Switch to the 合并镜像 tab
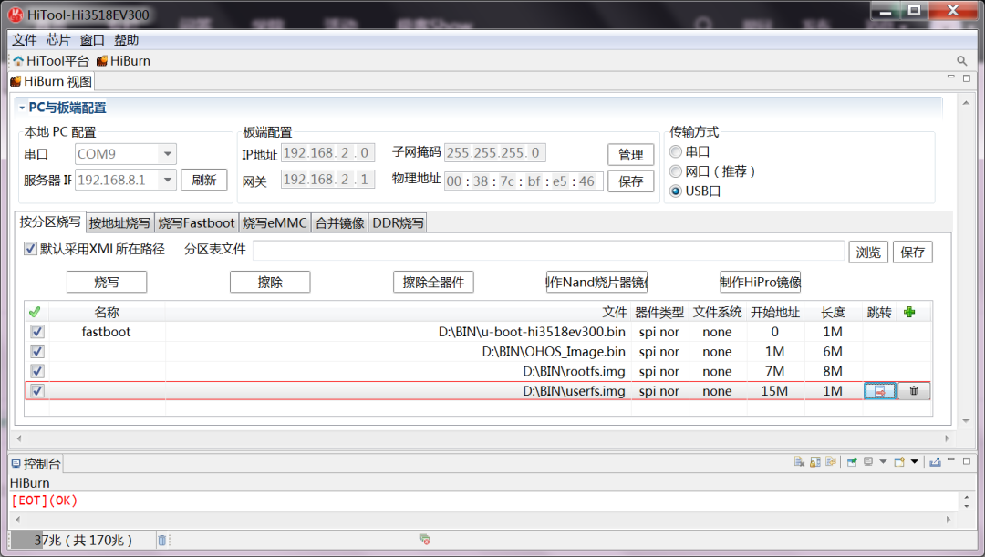This screenshot has height=557, width=985. 340,223
